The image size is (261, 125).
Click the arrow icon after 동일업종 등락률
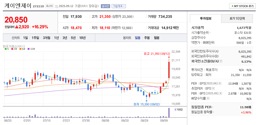tap(214, 112)
